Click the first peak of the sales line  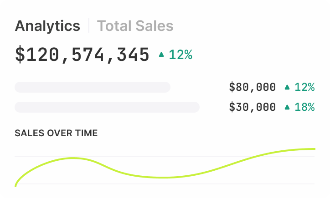click(73, 158)
